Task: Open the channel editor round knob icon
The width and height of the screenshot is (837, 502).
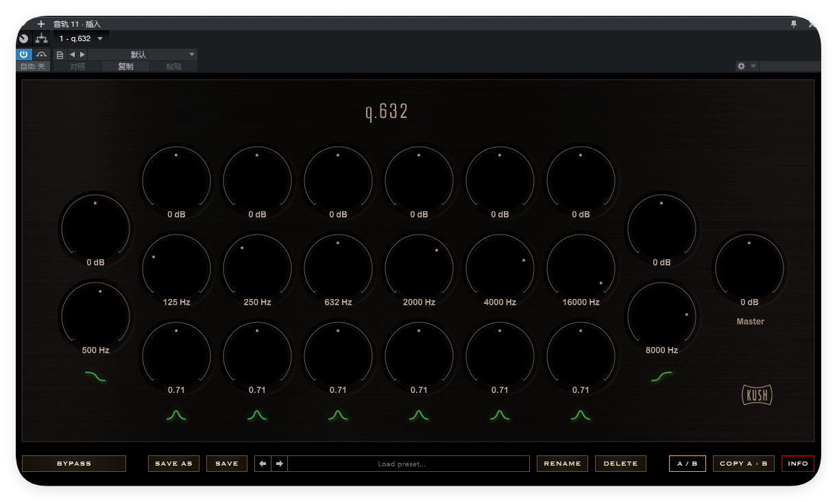Action: pos(24,38)
